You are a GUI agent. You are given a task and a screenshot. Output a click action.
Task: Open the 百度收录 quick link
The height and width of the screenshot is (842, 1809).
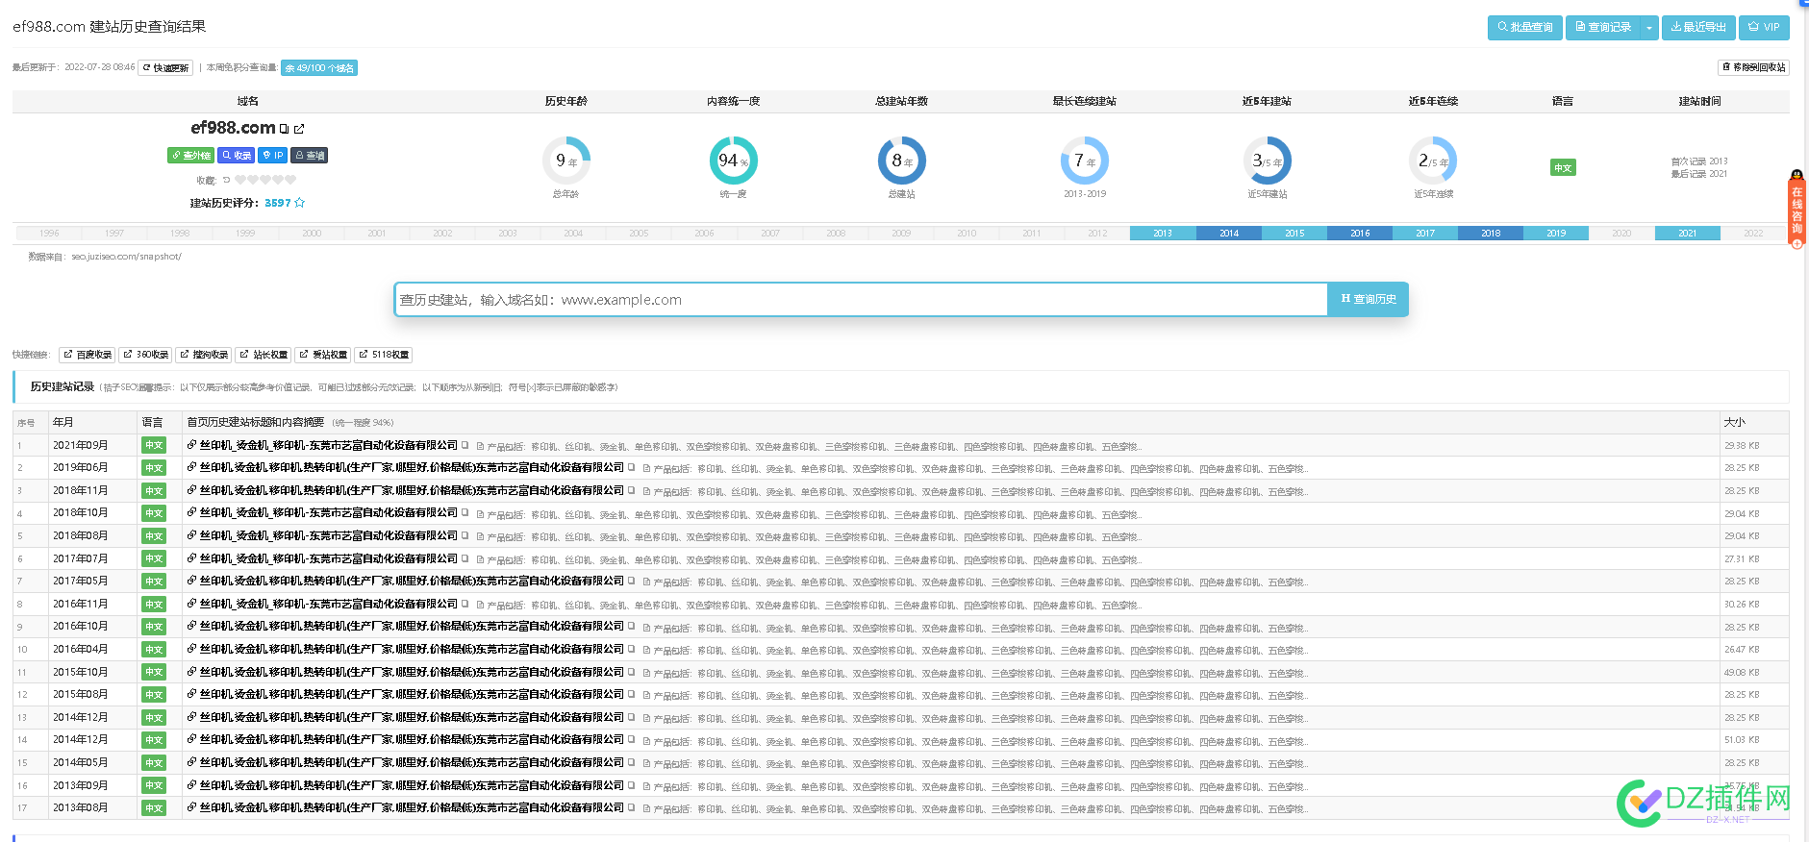coord(88,355)
